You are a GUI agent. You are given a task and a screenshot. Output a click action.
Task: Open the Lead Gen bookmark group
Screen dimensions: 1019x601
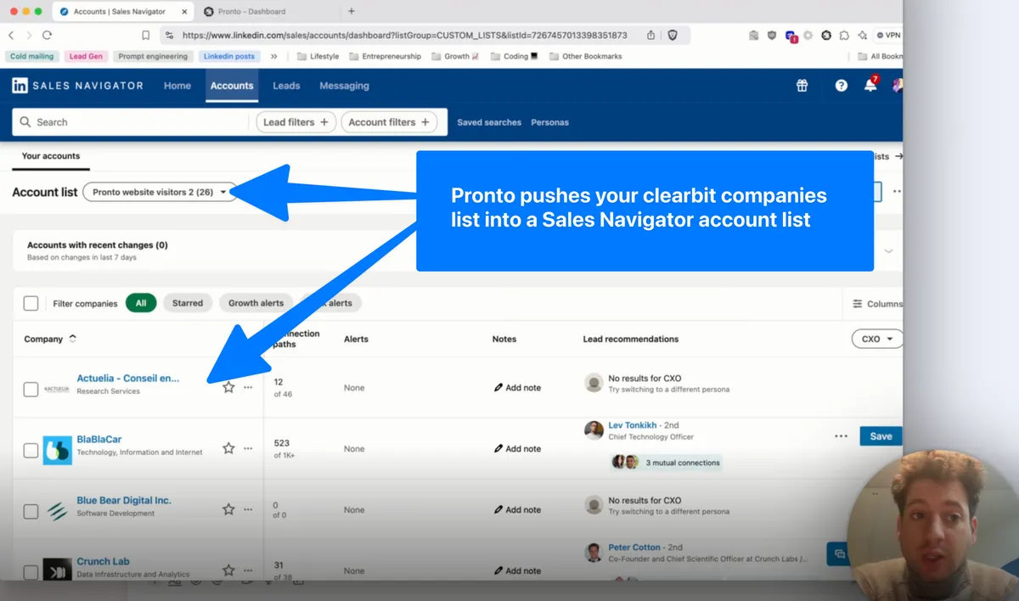(x=86, y=57)
